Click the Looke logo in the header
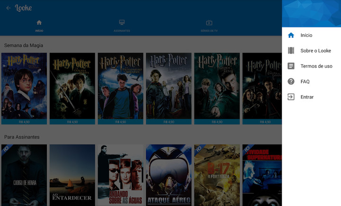 click(x=24, y=8)
